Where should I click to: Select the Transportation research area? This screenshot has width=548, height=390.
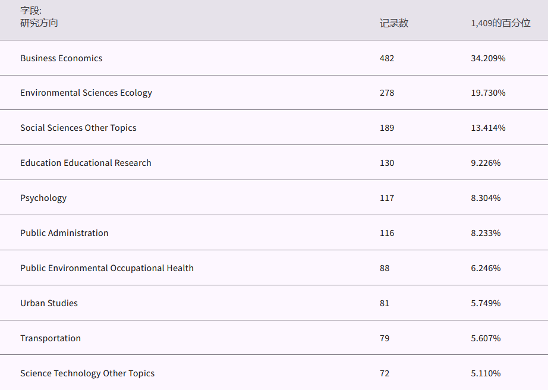(x=51, y=338)
